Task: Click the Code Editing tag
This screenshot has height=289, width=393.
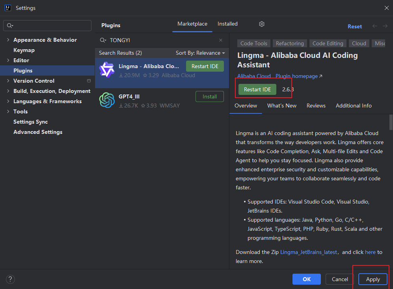Action: 328,43
